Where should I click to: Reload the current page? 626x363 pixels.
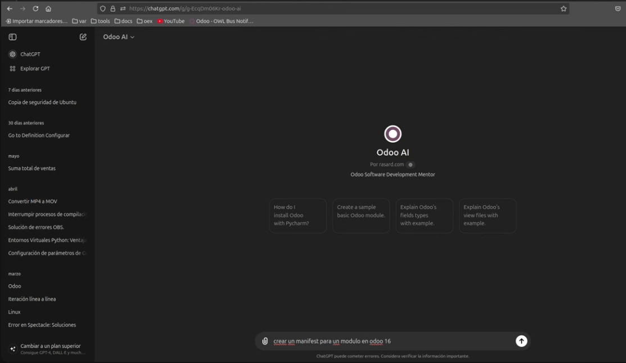click(x=35, y=8)
